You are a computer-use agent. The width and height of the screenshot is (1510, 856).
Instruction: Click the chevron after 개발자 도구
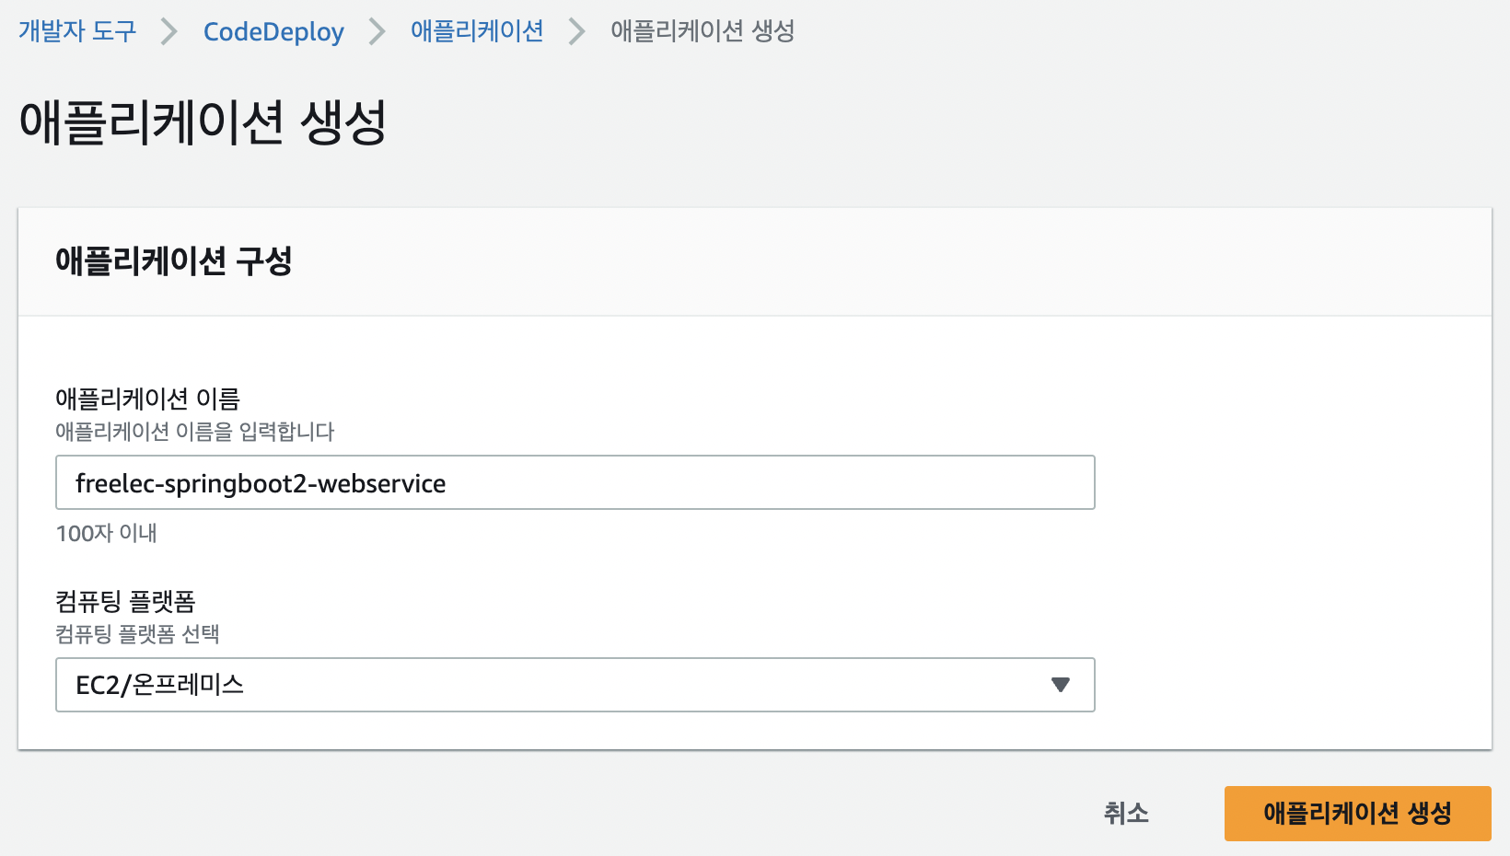click(x=169, y=32)
